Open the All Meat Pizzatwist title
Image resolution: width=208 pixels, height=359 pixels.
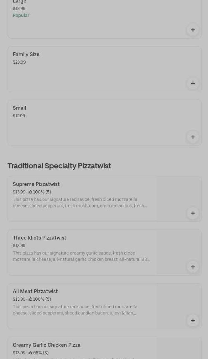pos(35,291)
